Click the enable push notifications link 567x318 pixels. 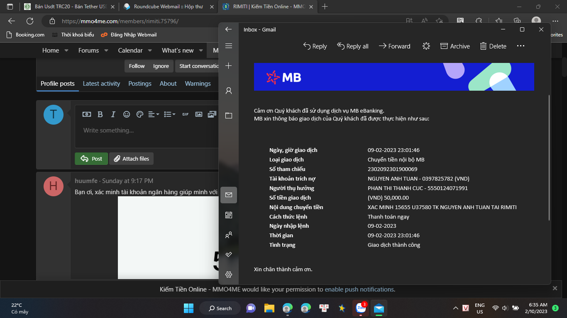pyautogui.click(x=359, y=289)
